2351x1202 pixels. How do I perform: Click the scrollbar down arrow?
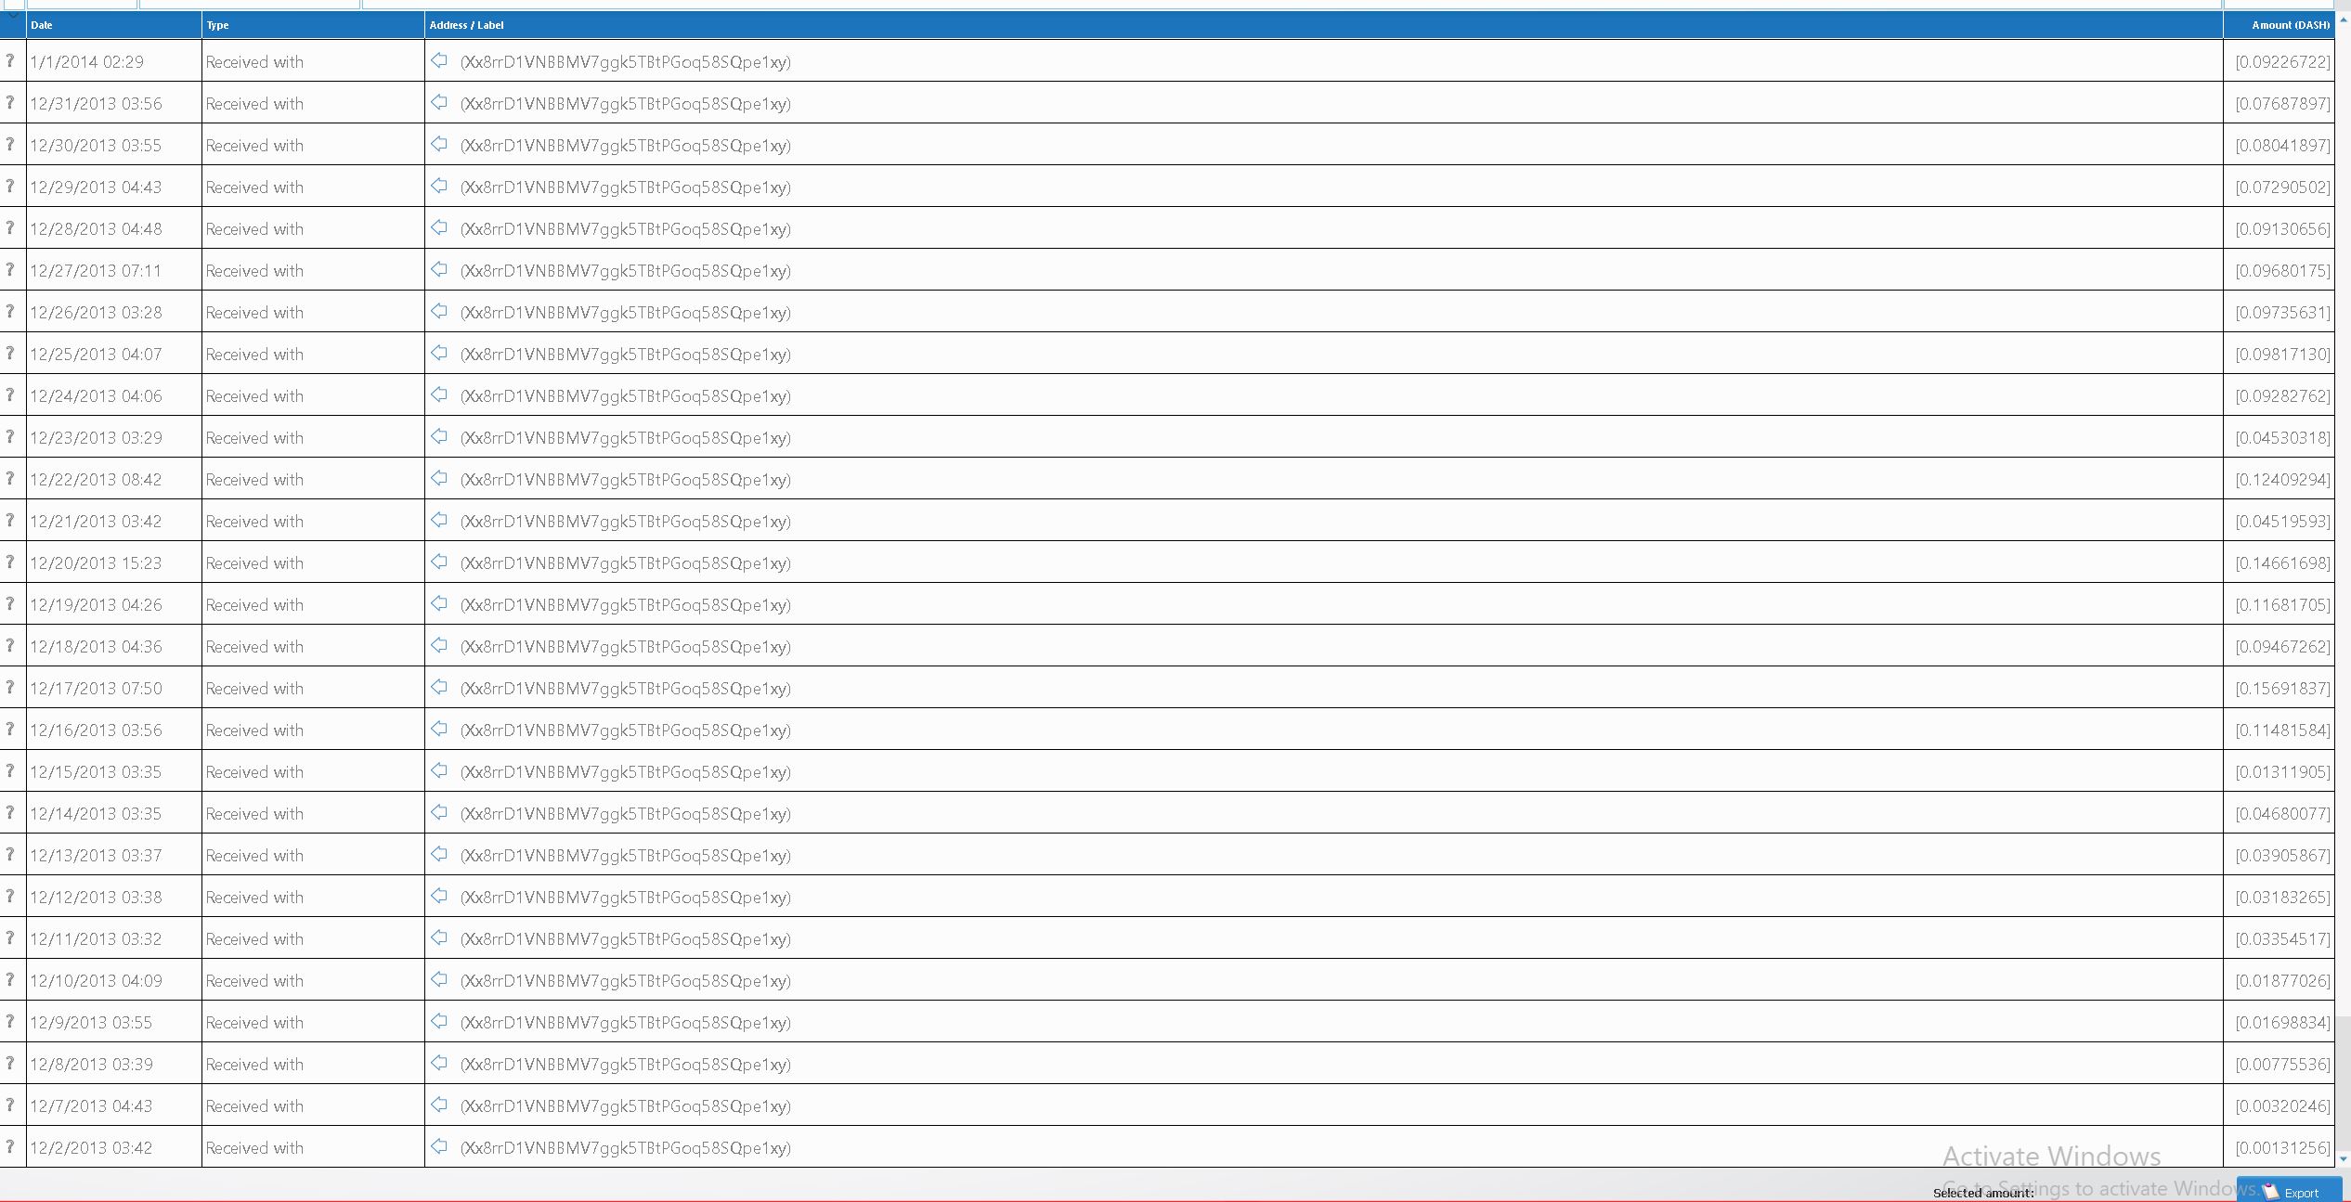point(2343,1158)
